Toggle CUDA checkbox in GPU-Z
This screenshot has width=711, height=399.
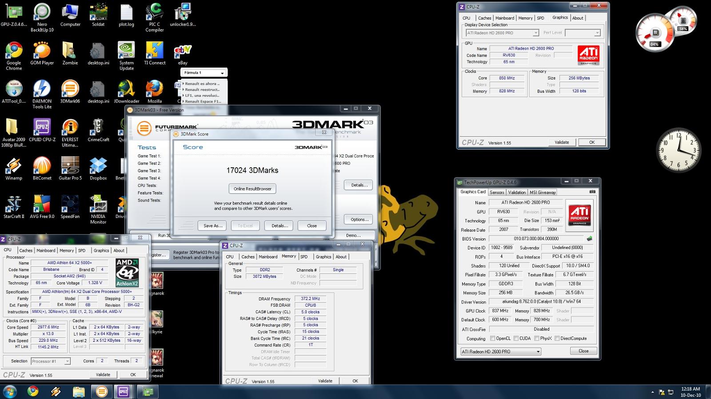click(516, 338)
